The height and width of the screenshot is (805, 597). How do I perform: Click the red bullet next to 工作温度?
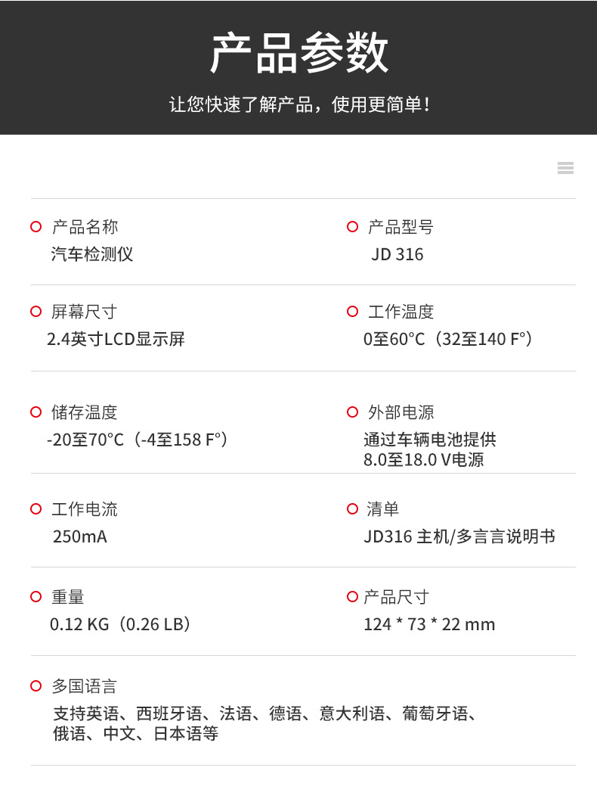point(352,312)
